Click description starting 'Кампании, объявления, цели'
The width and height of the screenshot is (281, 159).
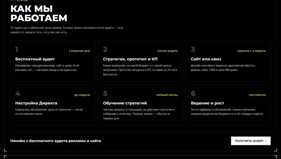coord(49,111)
